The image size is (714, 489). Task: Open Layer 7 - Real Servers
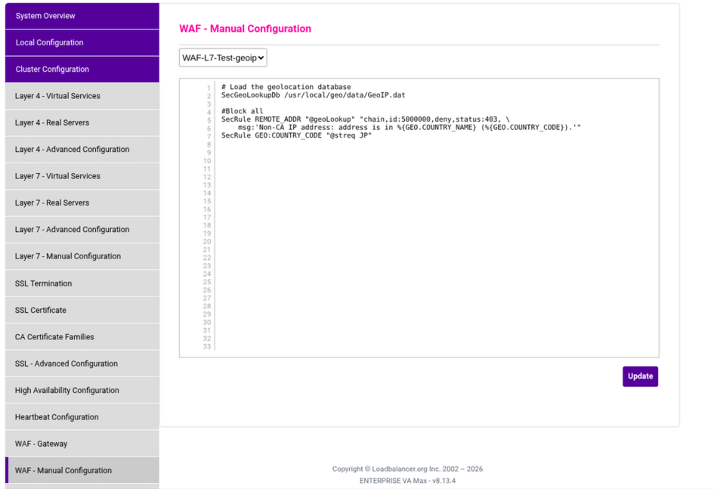coord(82,203)
